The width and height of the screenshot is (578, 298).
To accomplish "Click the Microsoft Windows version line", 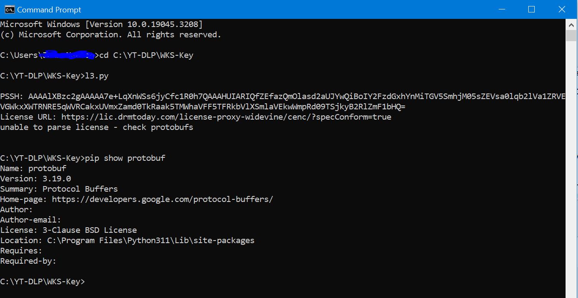I will coord(102,24).
